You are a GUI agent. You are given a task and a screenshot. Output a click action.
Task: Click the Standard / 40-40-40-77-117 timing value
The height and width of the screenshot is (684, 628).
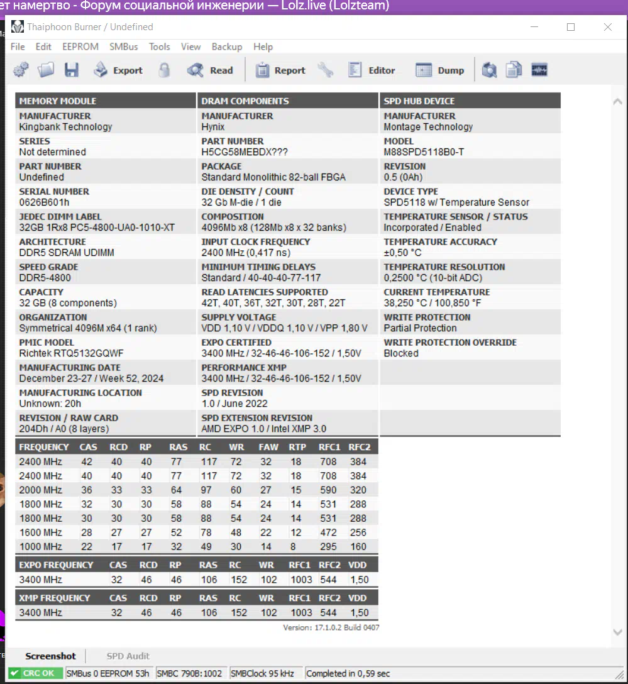[261, 278]
